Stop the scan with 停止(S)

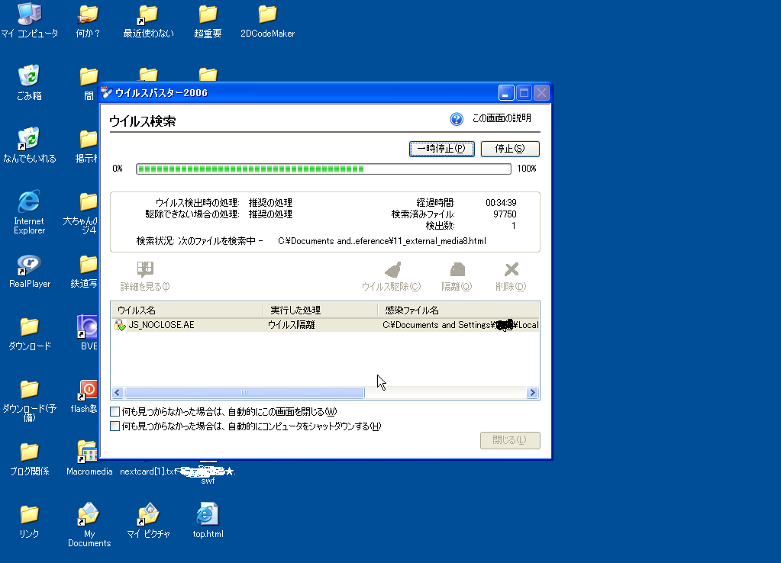click(510, 149)
